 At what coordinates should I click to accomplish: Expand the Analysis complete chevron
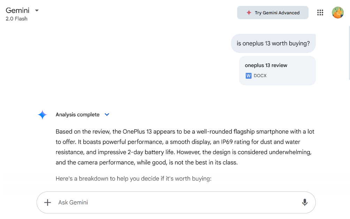(107, 115)
